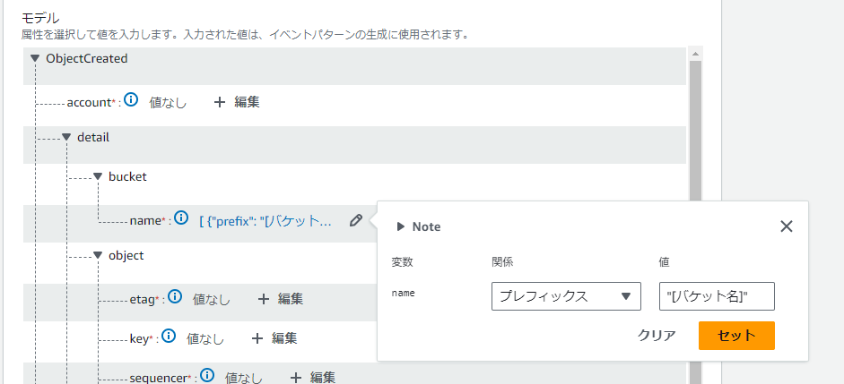Click the object node label
Screen dimensions: 844x384
coord(126,256)
